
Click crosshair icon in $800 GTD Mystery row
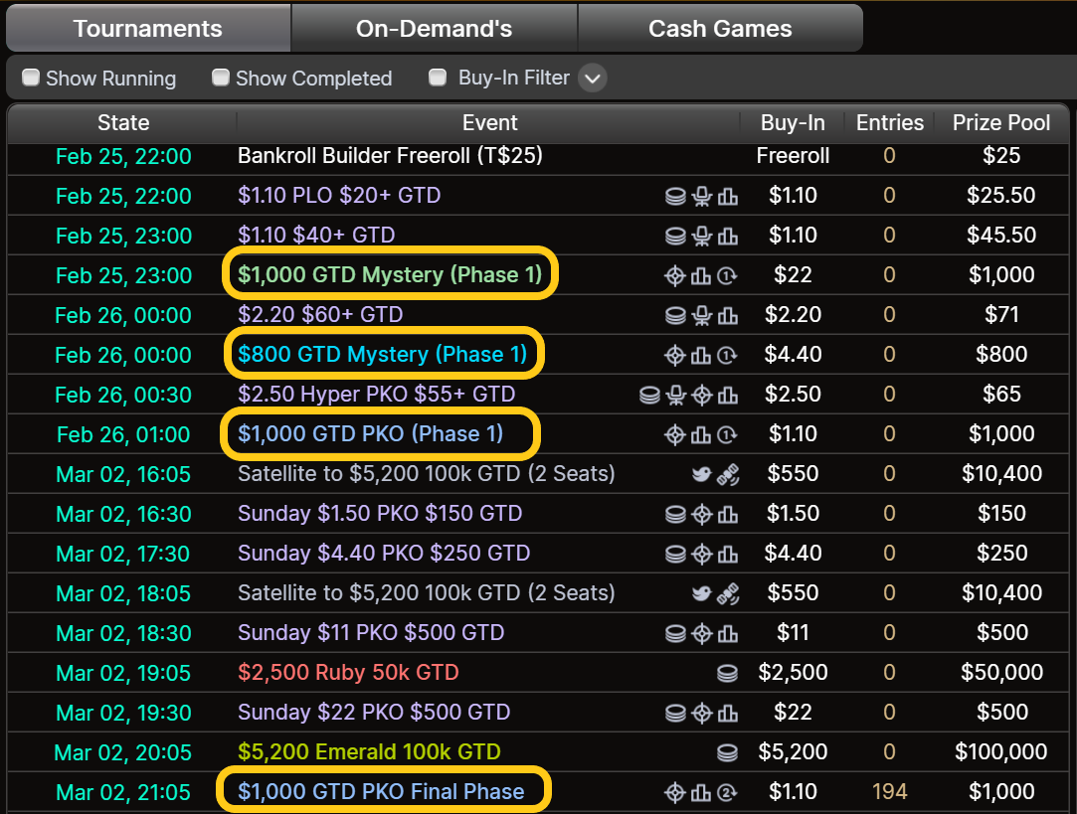tap(675, 356)
